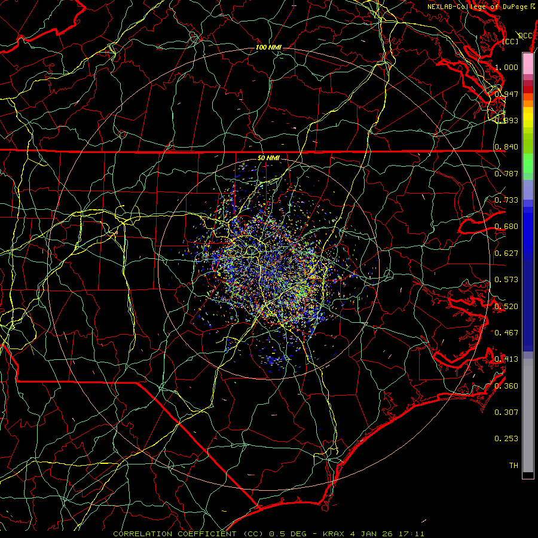
Task: Select the 0.573 scale value
Action: [506, 280]
